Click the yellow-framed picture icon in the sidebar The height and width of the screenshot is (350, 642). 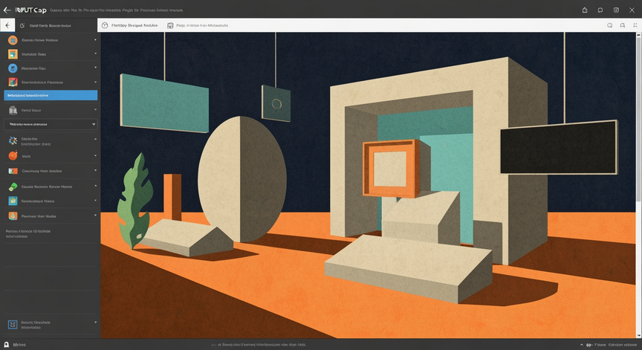click(13, 54)
